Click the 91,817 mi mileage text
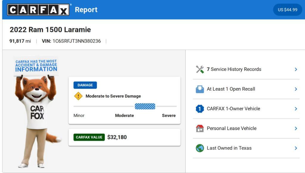Viewport: 305px width, 173px height. (20, 41)
